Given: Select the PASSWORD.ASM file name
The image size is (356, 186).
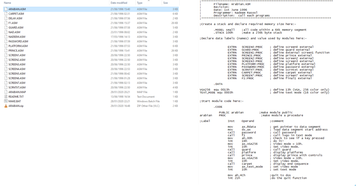Looking at the screenshot, I should (18, 41).
